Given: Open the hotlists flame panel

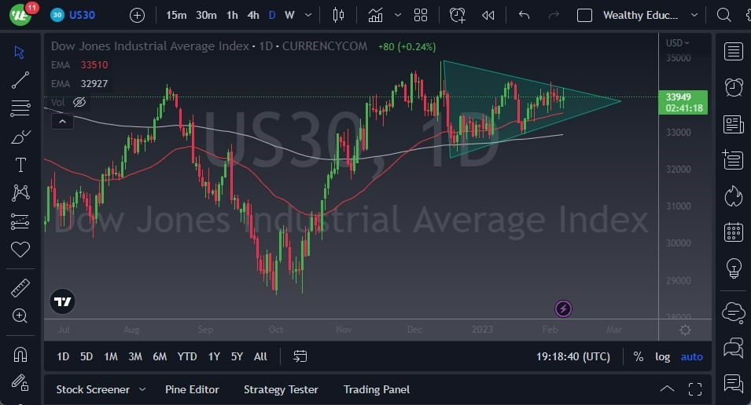Looking at the screenshot, I should tap(733, 196).
